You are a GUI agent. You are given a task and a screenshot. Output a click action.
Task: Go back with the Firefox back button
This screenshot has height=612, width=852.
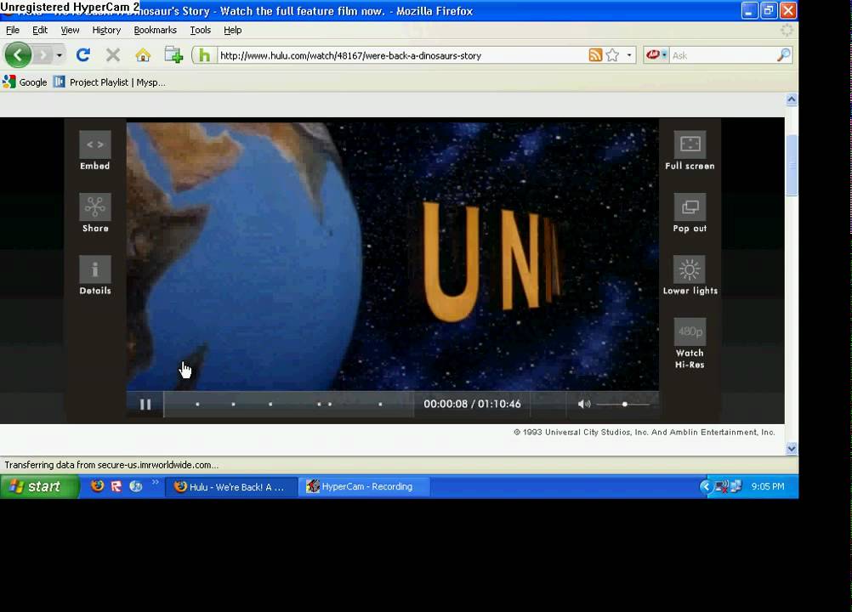(18, 55)
